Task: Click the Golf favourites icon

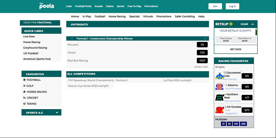Action: click(x=24, y=86)
